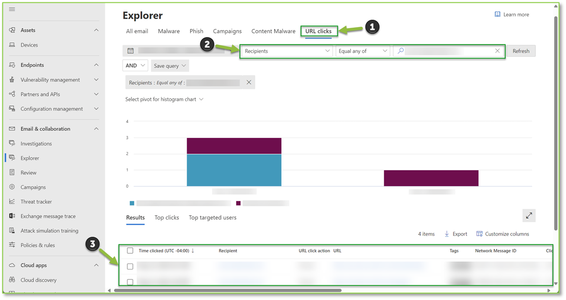The image size is (566, 300).
Task: Expand Select pivot for histogram chart
Action: [x=164, y=100]
